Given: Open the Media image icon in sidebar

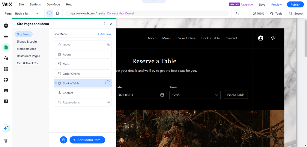Looking at the screenshot, I should tap(6, 91).
